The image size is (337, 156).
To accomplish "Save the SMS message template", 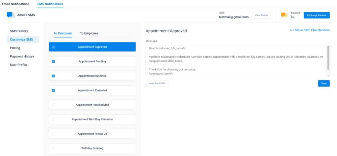I will pos(324,83).
